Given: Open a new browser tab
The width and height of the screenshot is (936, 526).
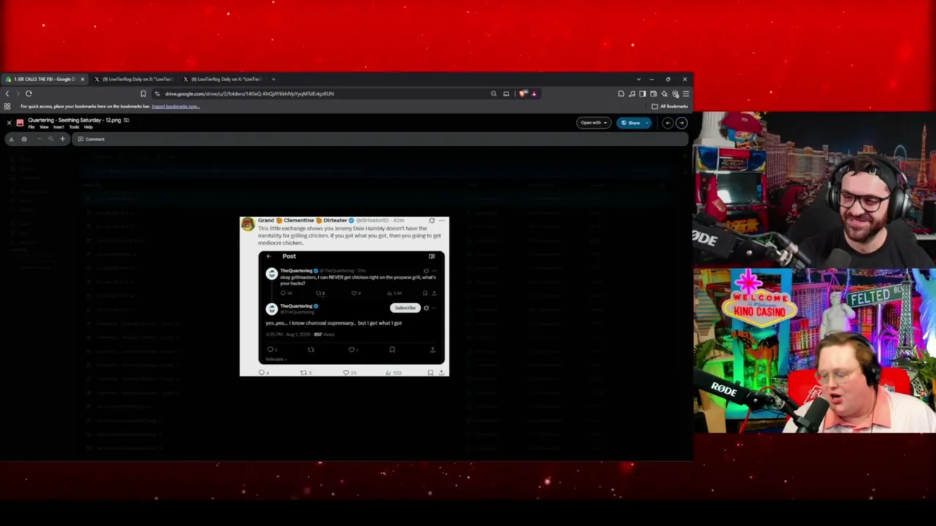Looking at the screenshot, I should 273,79.
